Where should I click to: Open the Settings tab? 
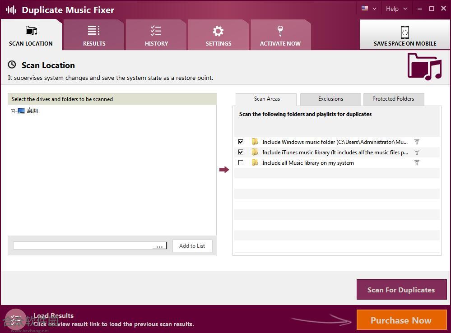pos(219,35)
